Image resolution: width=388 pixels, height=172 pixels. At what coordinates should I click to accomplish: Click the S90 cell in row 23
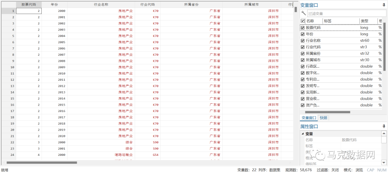(x=148, y=149)
